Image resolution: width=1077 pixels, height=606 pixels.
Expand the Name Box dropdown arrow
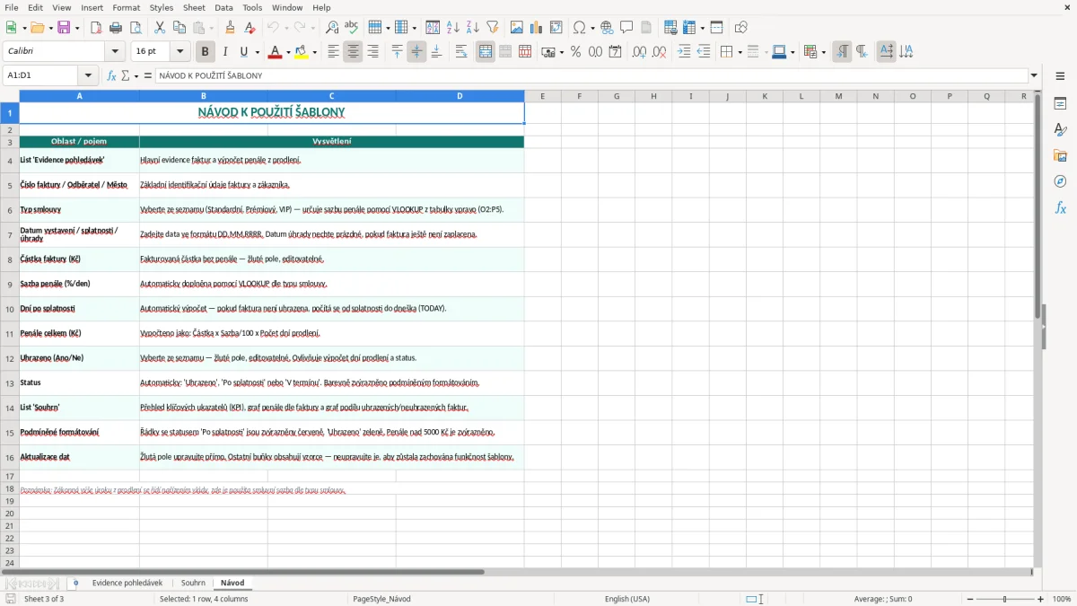pos(88,75)
